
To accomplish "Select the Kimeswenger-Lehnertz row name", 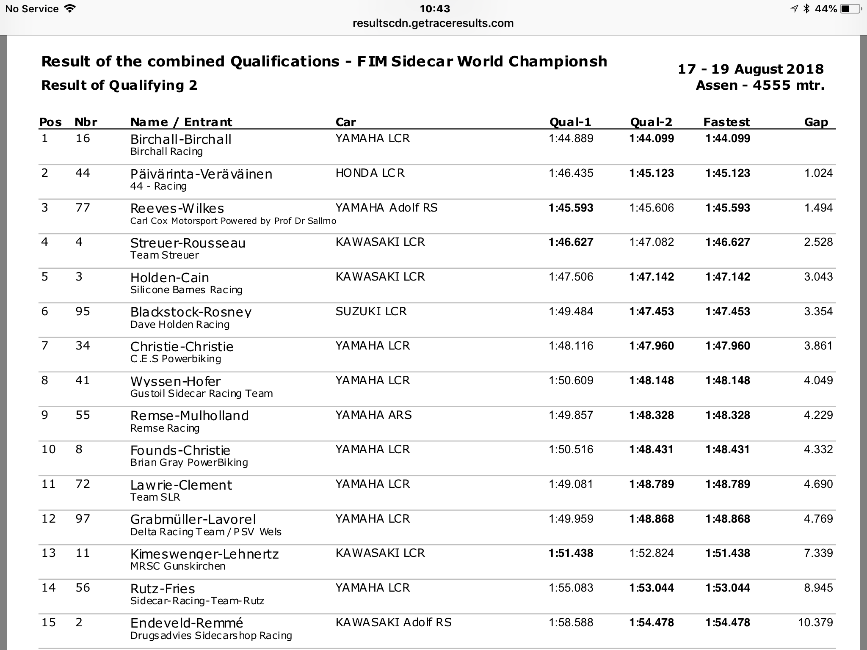I will click(204, 554).
